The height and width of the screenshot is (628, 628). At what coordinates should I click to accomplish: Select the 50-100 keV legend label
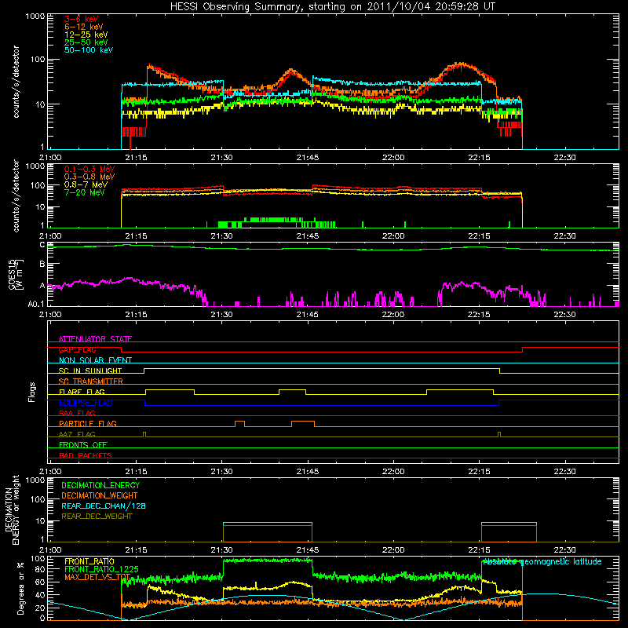89,50
